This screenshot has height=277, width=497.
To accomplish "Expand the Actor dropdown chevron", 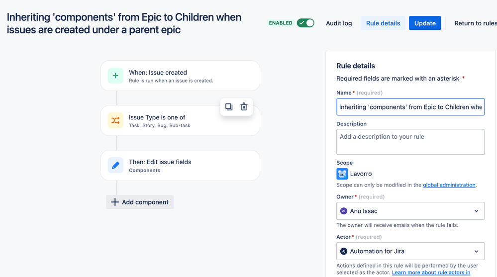I will (476, 251).
